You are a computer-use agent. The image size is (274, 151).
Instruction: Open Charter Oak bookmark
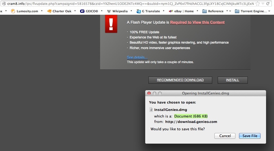click(x=59, y=11)
